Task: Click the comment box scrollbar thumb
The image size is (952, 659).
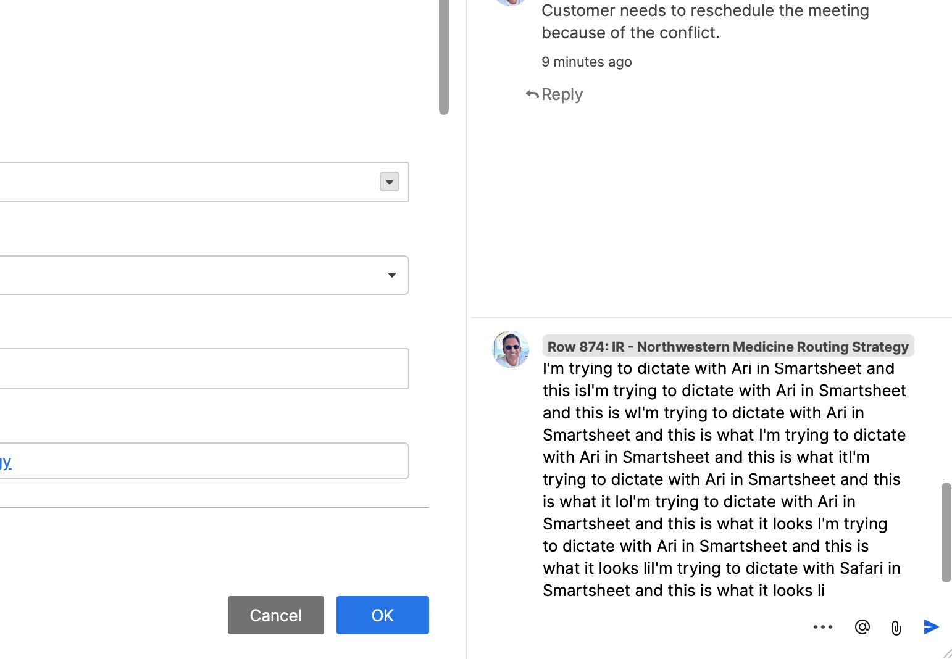Action: [x=946, y=533]
